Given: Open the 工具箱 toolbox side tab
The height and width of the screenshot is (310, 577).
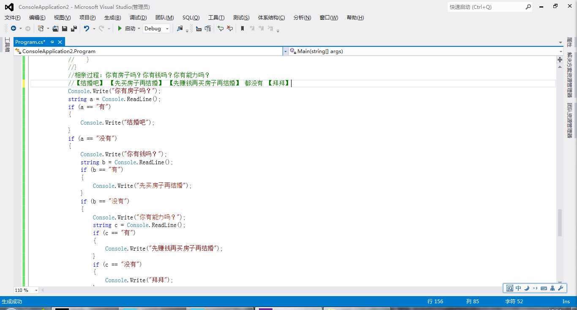Looking at the screenshot, I should [7, 45].
